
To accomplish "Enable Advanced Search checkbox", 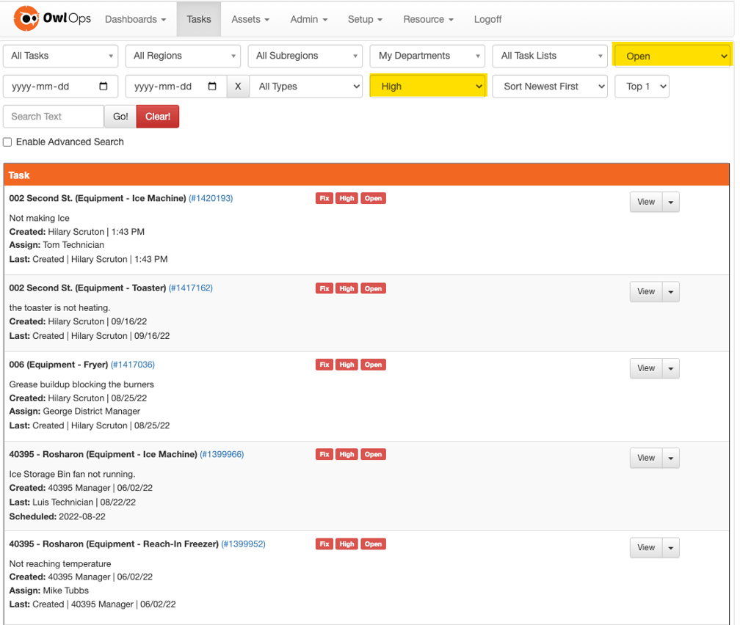I will coord(7,142).
